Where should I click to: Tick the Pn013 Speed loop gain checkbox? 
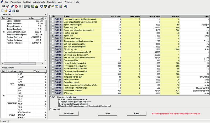coord(53,28)
